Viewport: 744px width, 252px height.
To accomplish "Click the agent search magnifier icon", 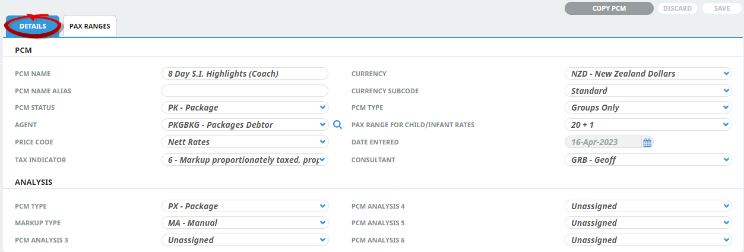I will click(x=337, y=125).
